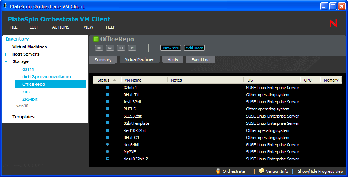Open the HELP menu

(x=111, y=27)
